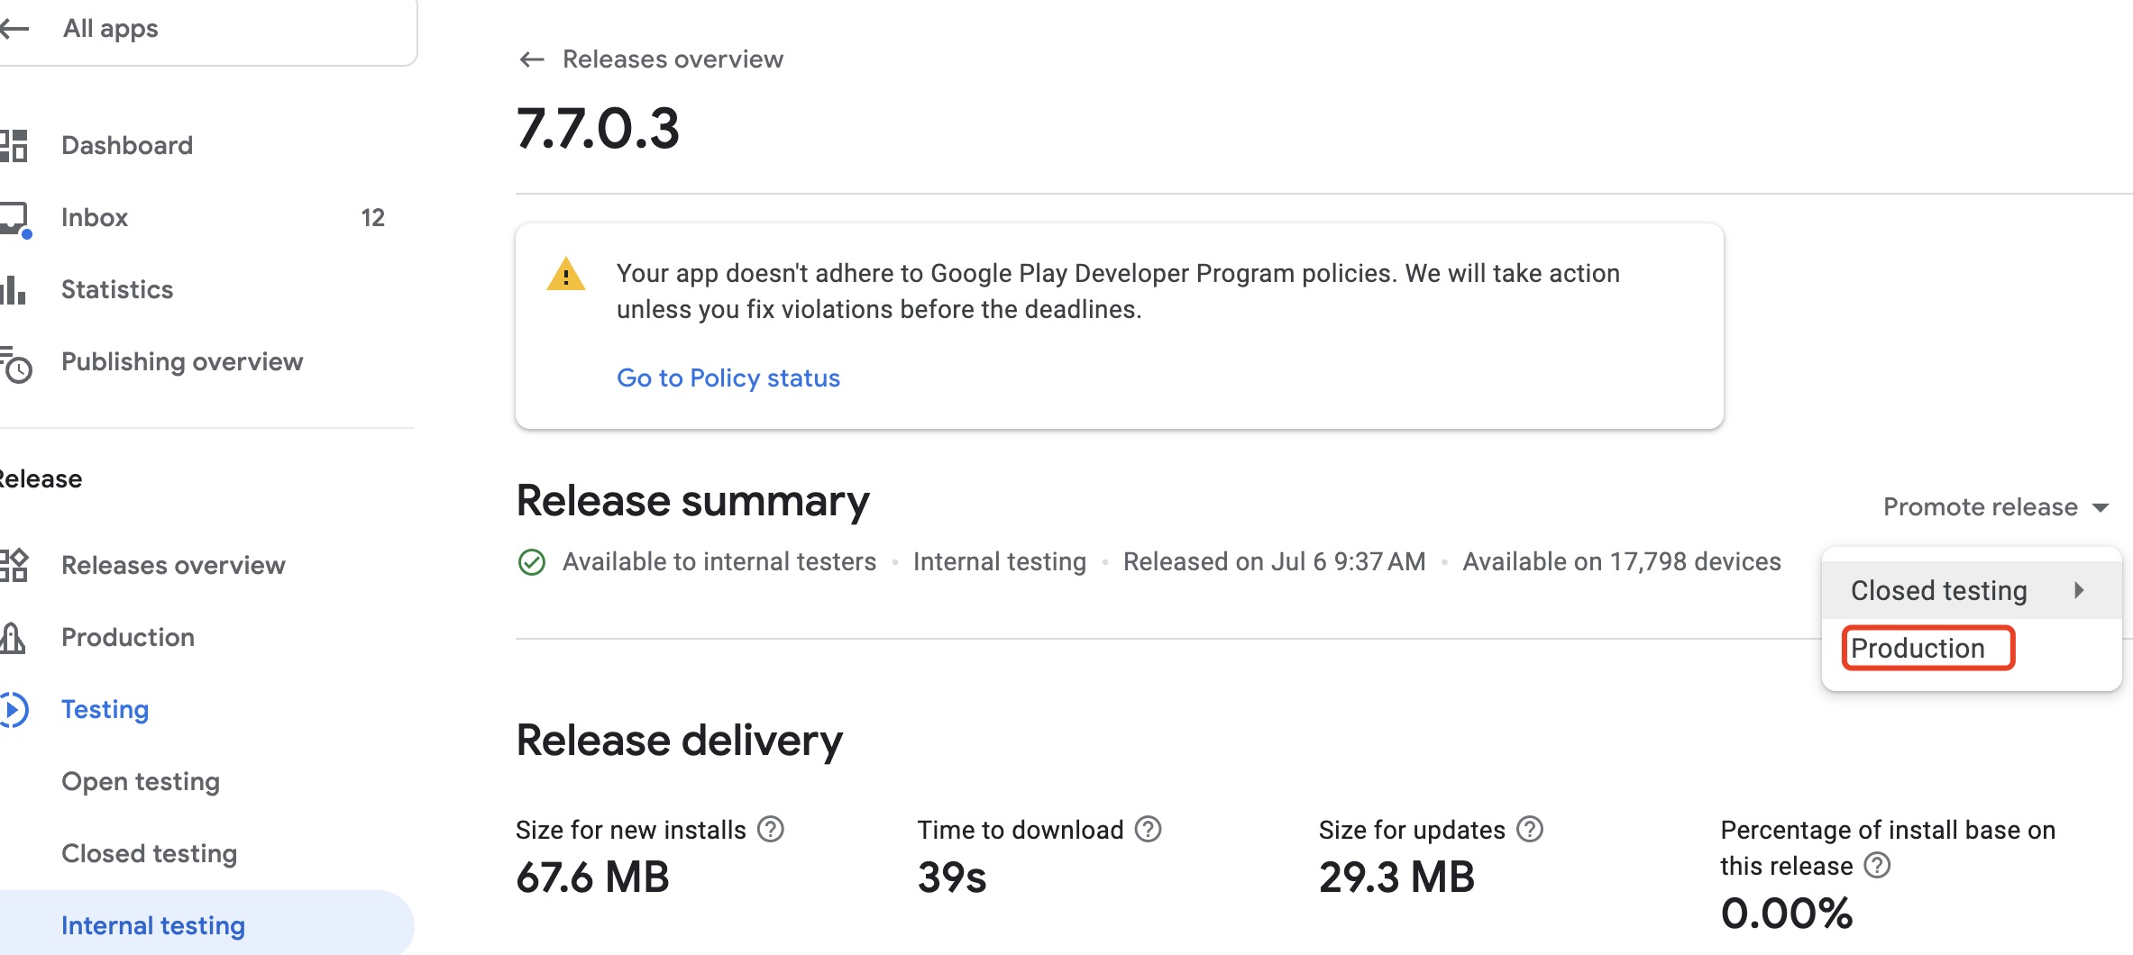This screenshot has width=2133, height=955.
Task: Open help for Size for new installs
Action: [x=771, y=829]
